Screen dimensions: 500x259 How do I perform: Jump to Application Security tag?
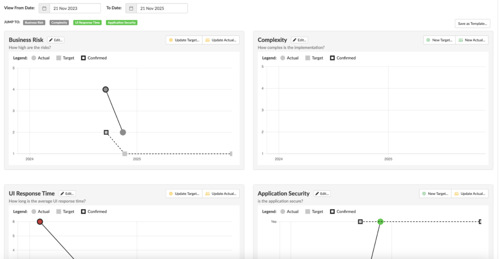click(x=121, y=23)
